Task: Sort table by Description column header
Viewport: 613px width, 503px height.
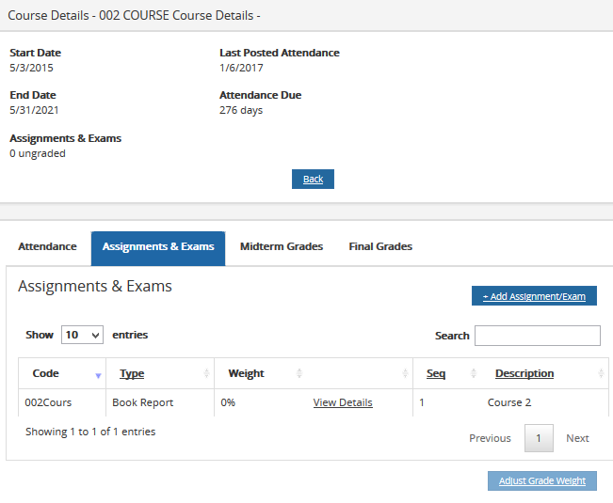Action: 524,373
